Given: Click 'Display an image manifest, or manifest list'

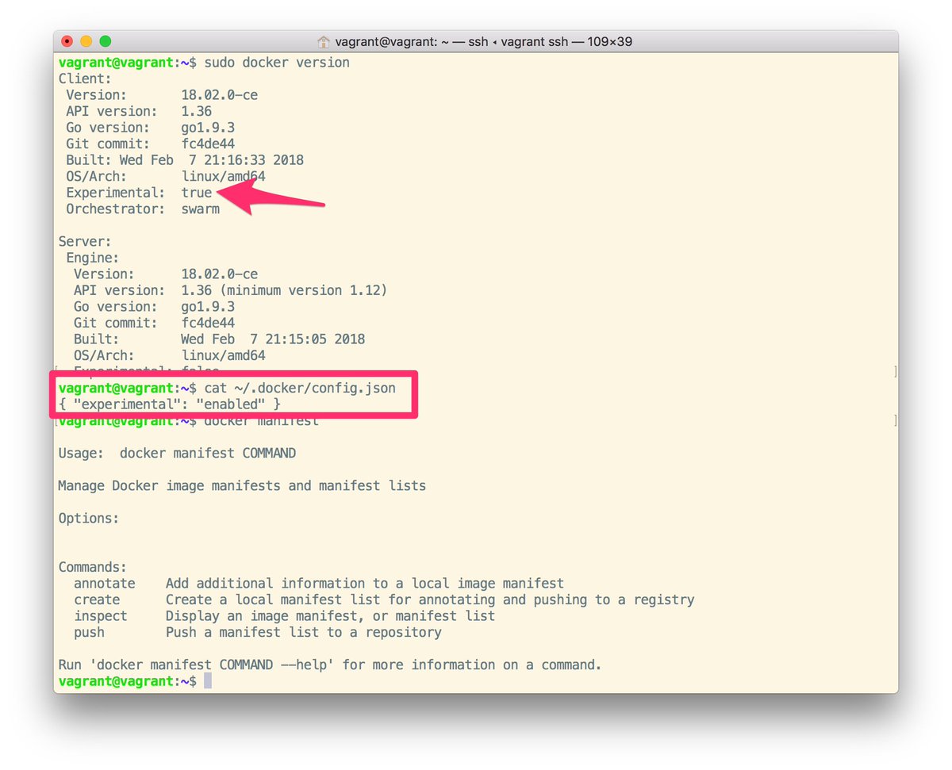Looking at the screenshot, I should tap(330, 615).
